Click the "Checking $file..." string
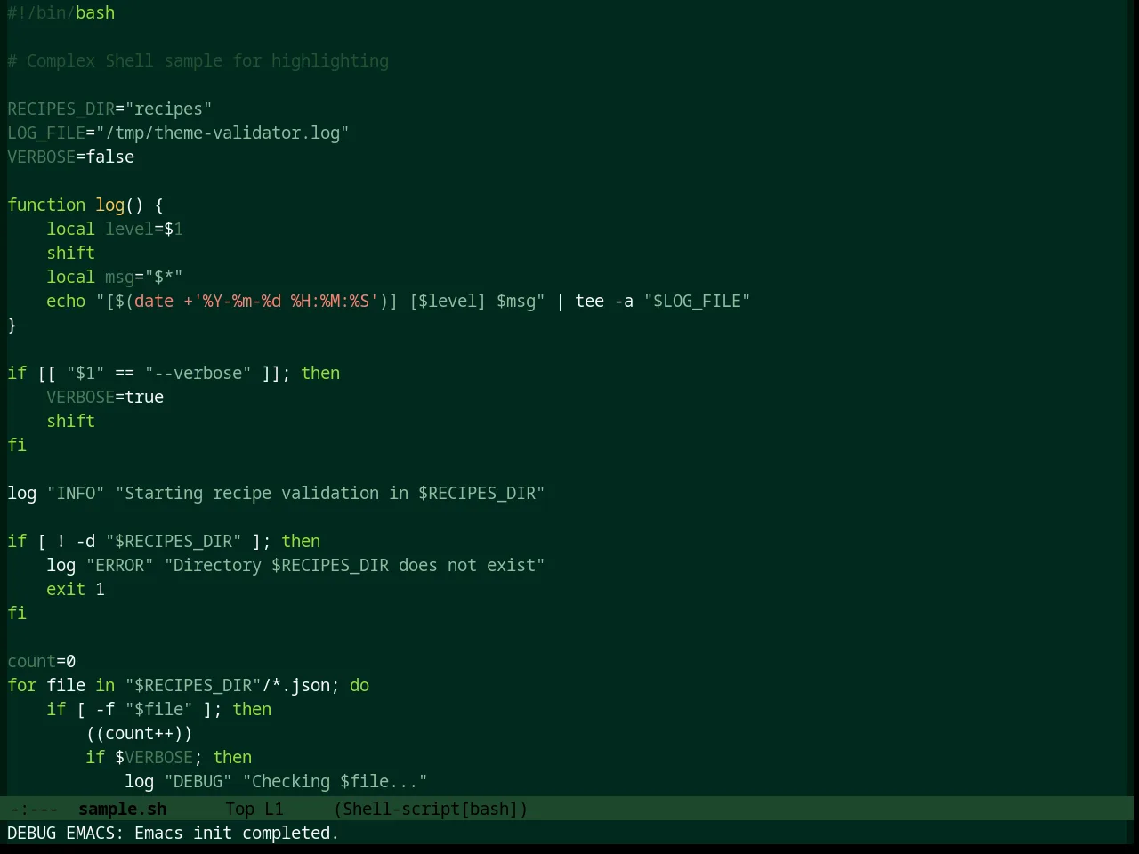1139x854 pixels. click(335, 781)
